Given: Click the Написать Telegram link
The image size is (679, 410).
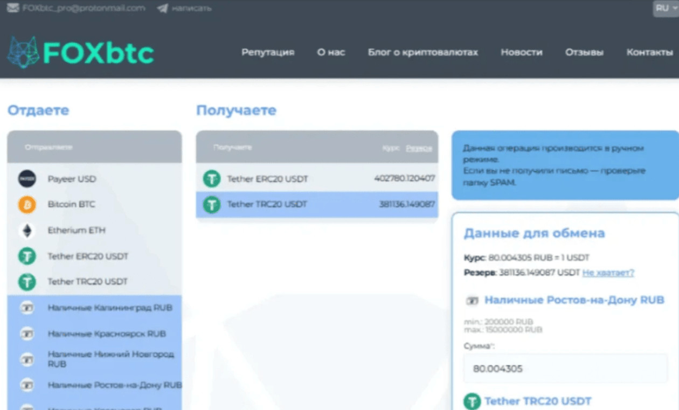Looking at the screenshot, I should click(191, 8).
